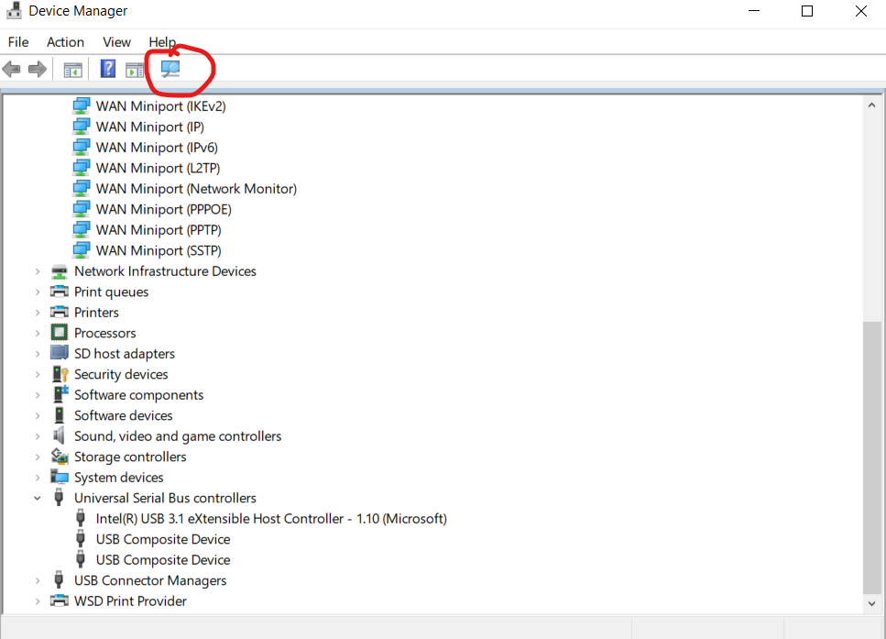The image size is (886, 639).
Task: Open the View menu
Action: (x=117, y=42)
